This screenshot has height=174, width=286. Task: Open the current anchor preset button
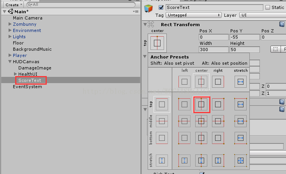[158, 43]
